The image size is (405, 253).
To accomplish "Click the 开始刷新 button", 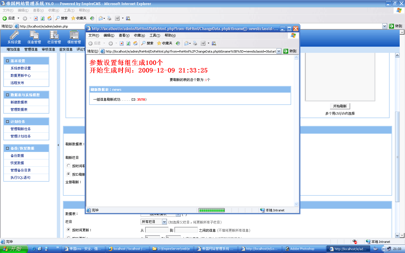I will click(340, 106).
